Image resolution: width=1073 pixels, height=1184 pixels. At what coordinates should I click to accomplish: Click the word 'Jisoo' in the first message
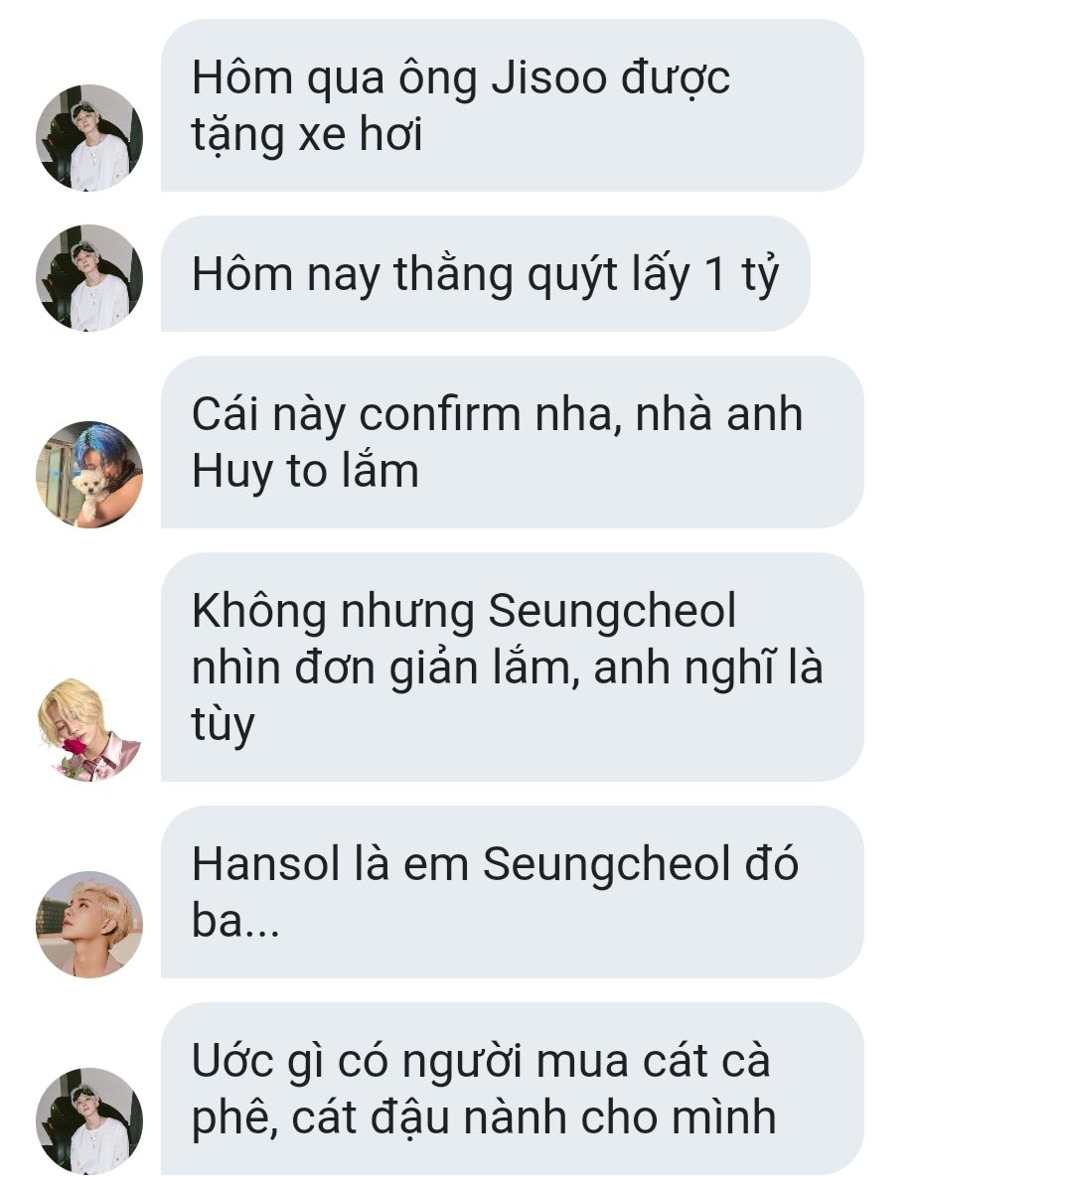[x=549, y=77]
